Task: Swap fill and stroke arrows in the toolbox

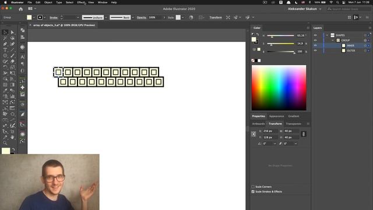Action: click(x=13, y=149)
